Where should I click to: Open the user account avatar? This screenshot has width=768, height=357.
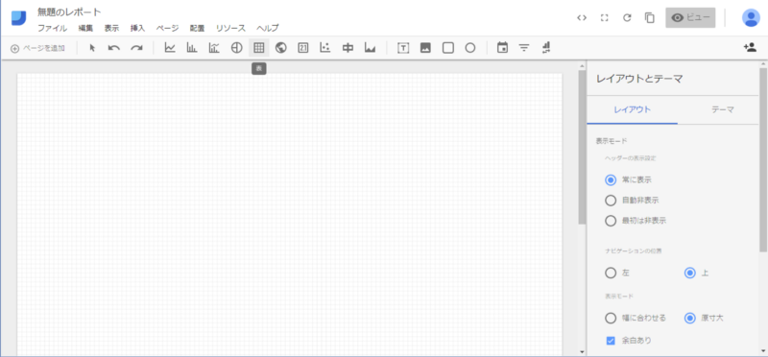coord(751,17)
